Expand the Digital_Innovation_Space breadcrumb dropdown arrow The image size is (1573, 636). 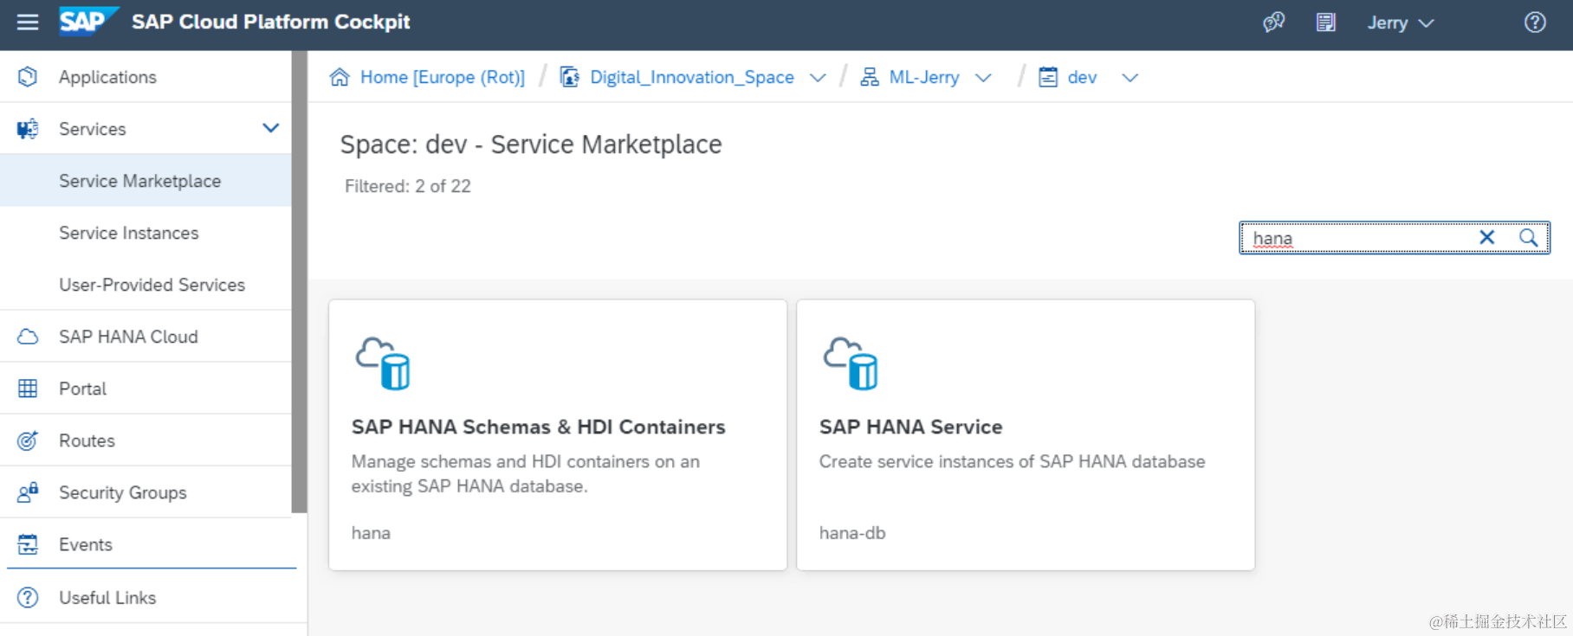click(818, 78)
